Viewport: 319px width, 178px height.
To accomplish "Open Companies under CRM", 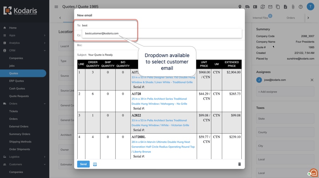I will [x=16, y=58].
